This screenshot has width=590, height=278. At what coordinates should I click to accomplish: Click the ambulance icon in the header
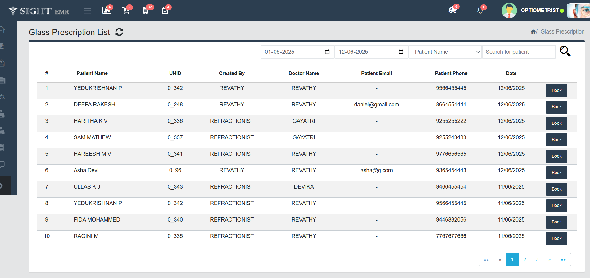452,10
